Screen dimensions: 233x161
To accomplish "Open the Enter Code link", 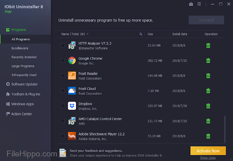I will point(208,158).
